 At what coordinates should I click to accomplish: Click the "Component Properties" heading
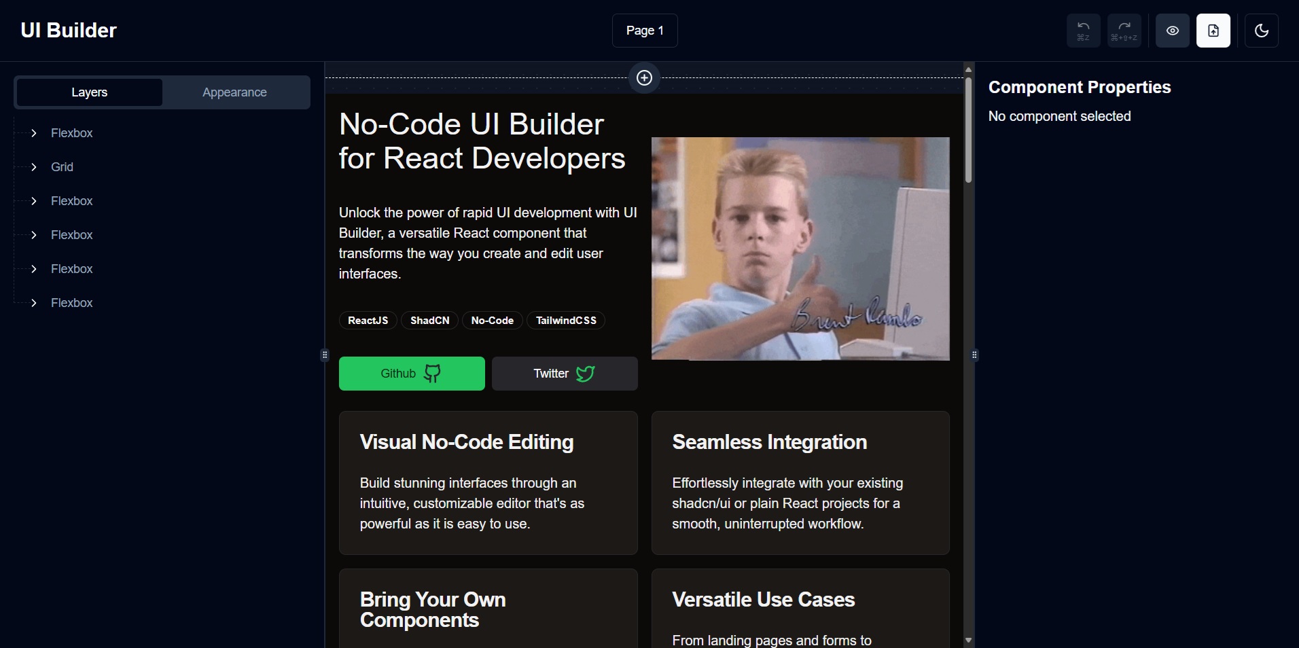pyautogui.click(x=1080, y=87)
